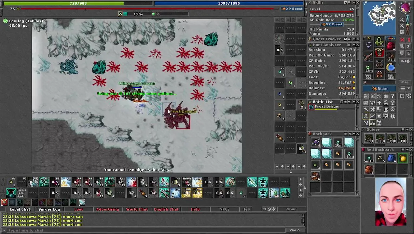Open the trophy achievements widget button

[x=393, y=102]
